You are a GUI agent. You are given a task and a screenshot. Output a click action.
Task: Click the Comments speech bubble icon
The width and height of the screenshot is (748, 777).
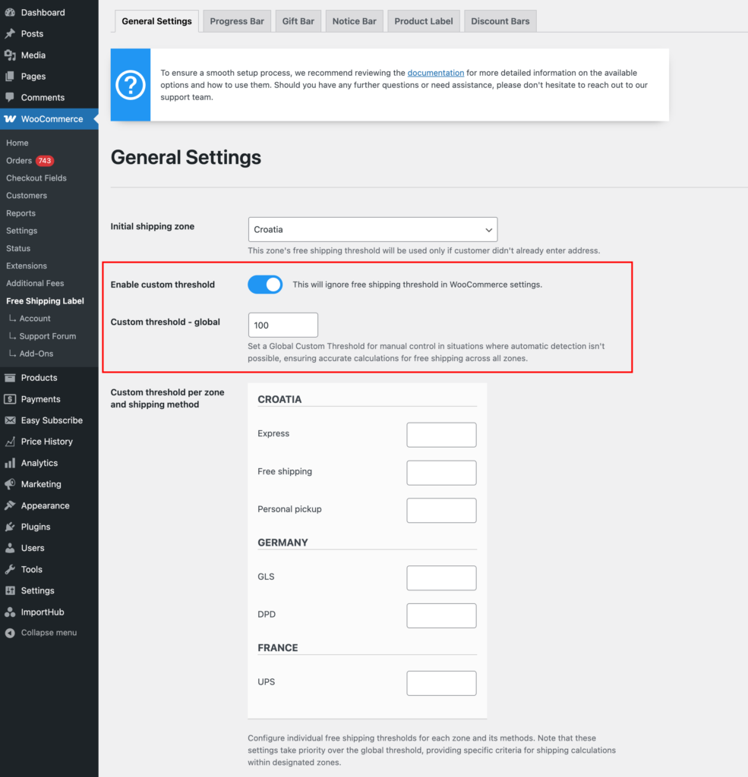[x=10, y=98]
